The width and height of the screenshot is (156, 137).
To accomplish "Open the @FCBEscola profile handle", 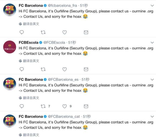I will click(54, 42).
